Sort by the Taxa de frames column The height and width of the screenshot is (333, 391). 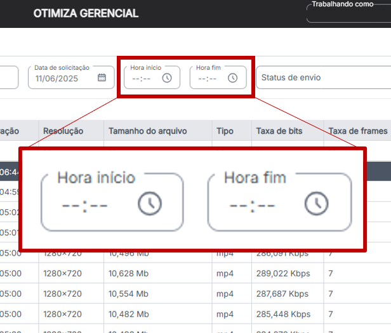[x=358, y=131]
